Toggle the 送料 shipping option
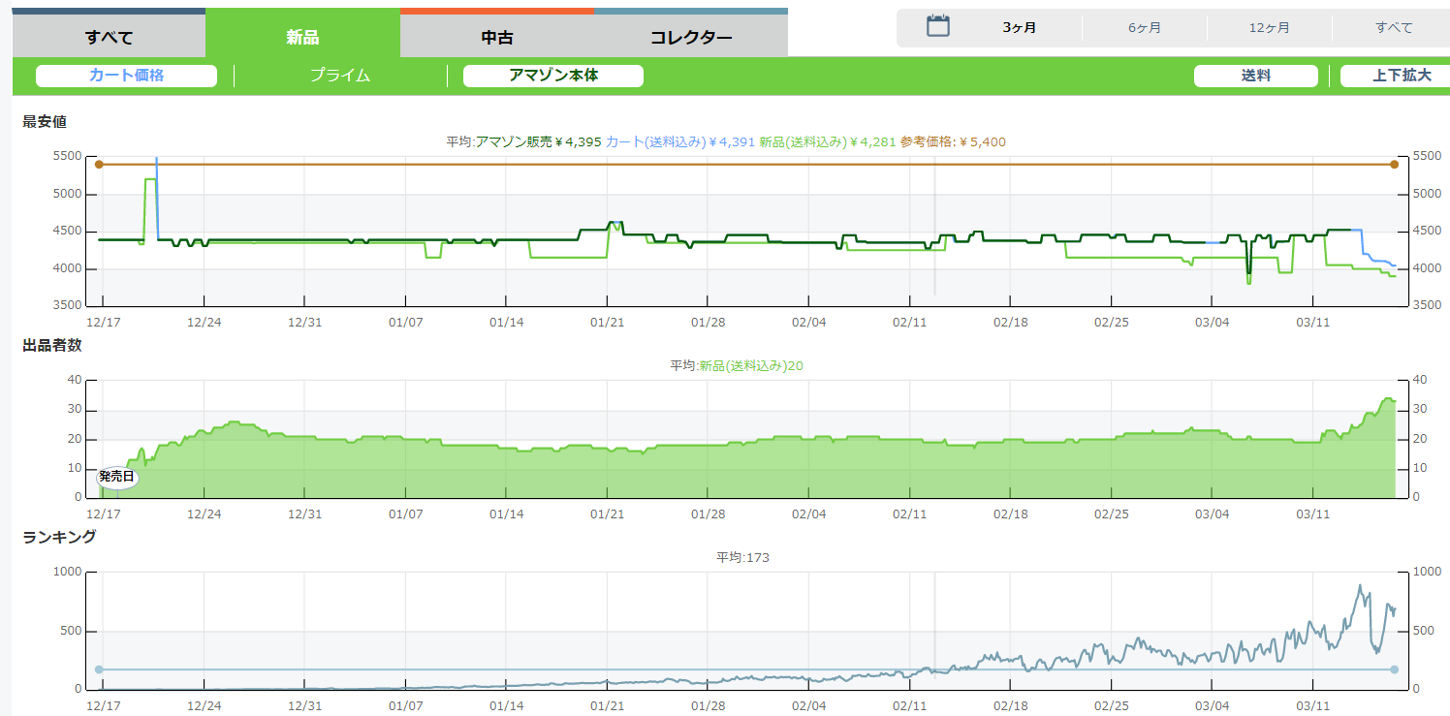This screenshot has height=716, width=1450. [x=1255, y=76]
